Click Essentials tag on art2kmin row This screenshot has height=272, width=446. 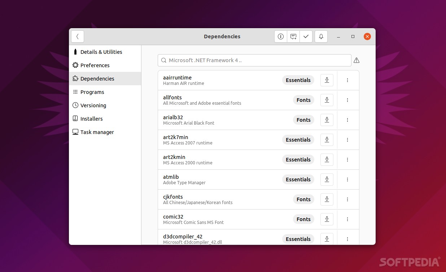click(298, 160)
